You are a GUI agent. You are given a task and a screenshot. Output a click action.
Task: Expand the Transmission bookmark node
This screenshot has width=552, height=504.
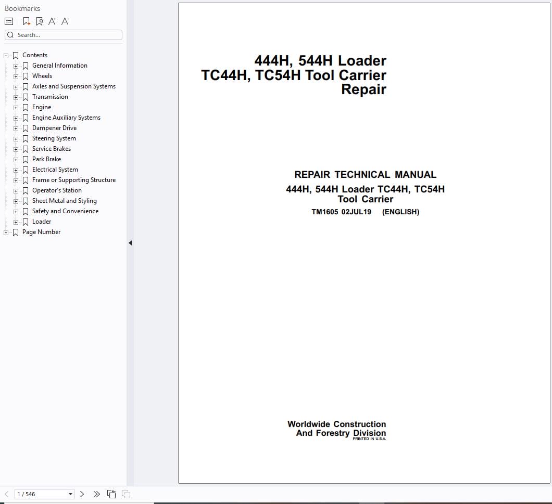click(x=16, y=97)
